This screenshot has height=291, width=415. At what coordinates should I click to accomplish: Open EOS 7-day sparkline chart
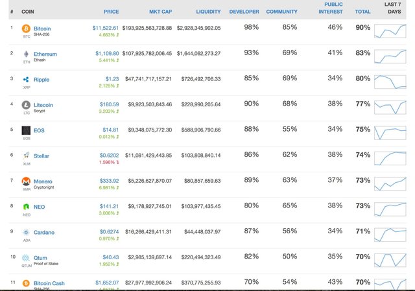click(390, 133)
